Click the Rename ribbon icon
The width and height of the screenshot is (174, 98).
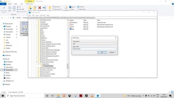[44, 8]
